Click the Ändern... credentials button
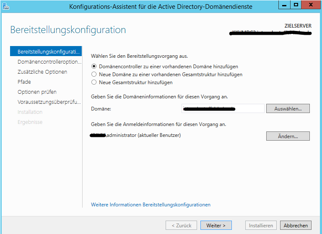 click(288, 136)
